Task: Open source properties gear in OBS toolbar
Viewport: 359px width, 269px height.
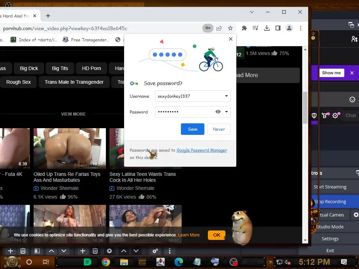Action: 109,251
